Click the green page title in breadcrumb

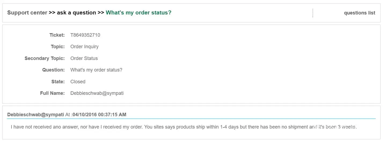coord(138,13)
